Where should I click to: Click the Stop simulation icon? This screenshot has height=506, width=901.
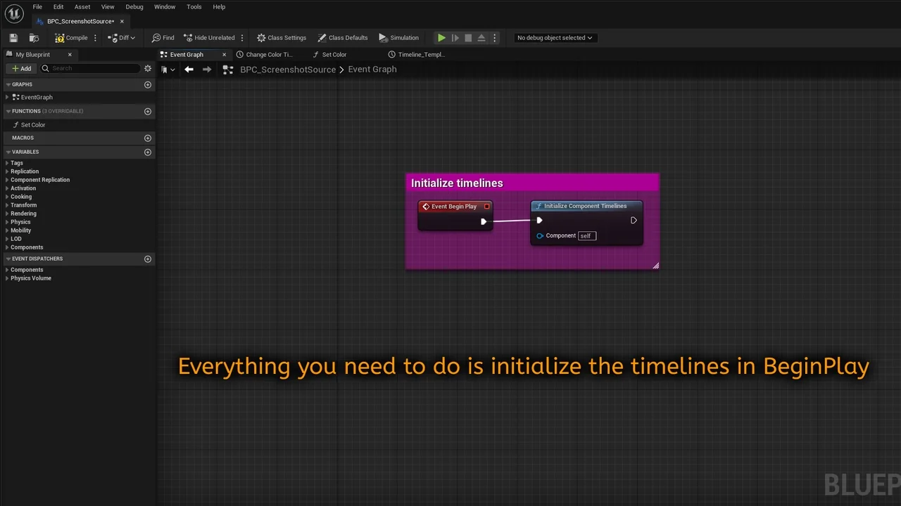[468, 38]
